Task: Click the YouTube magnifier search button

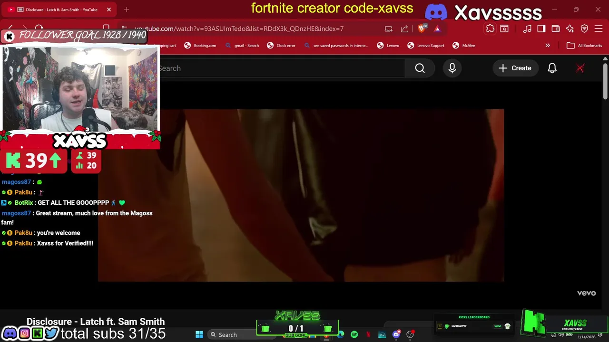Action: [x=420, y=68]
